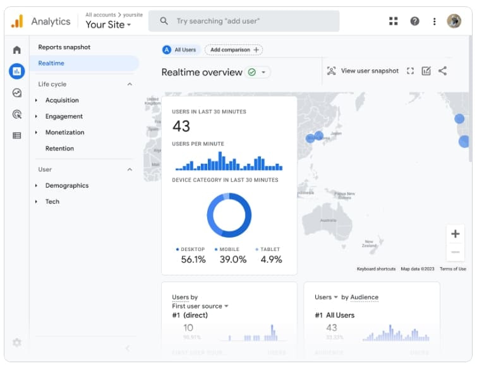Open the Advertising icon in left rail

click(x=16, y=114)
